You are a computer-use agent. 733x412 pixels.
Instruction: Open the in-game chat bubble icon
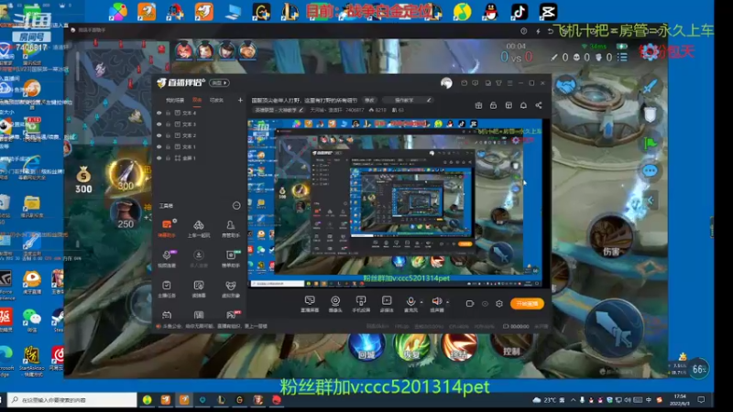pos(650,171)
